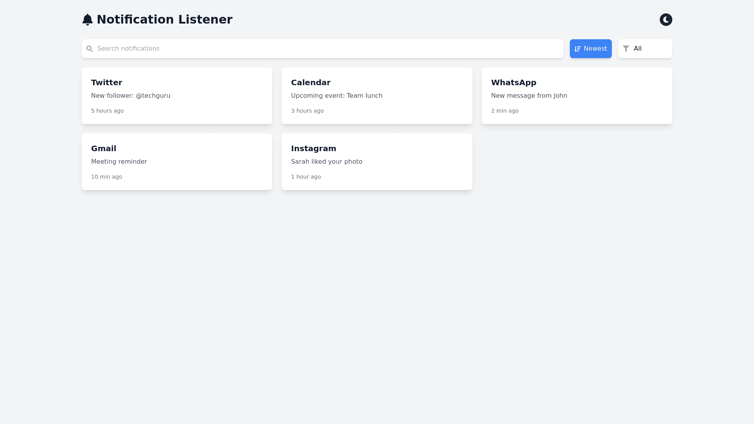Click the sort icon on the Newest button

point(577,49)
